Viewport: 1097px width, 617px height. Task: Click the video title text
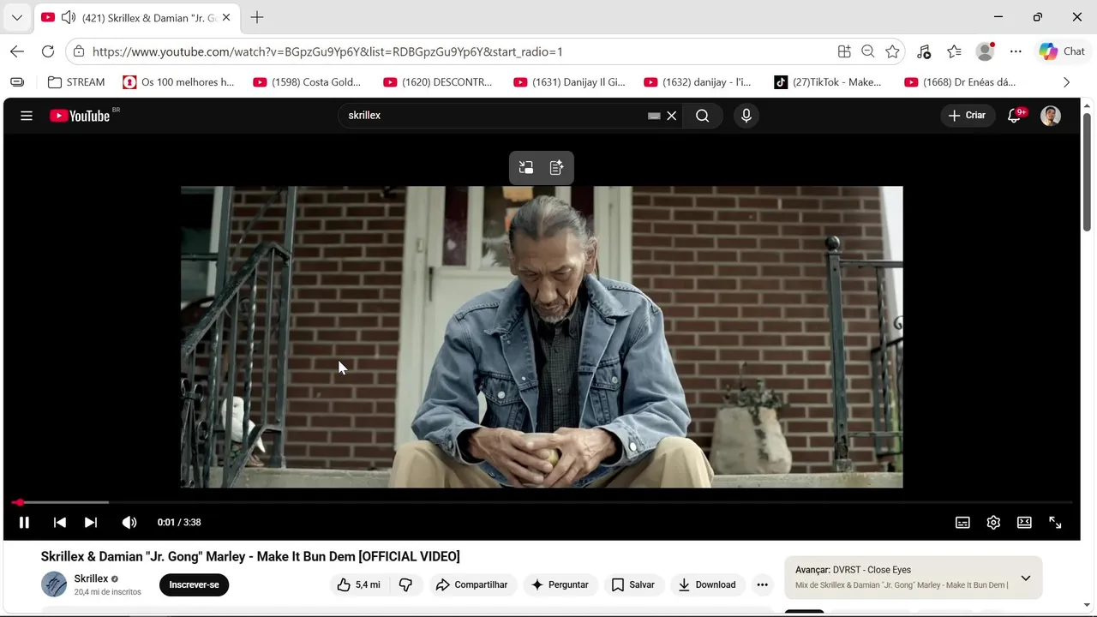[250, 557]
